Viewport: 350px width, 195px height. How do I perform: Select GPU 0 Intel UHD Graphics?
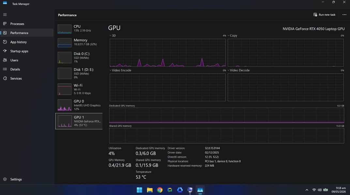[79, 105]
